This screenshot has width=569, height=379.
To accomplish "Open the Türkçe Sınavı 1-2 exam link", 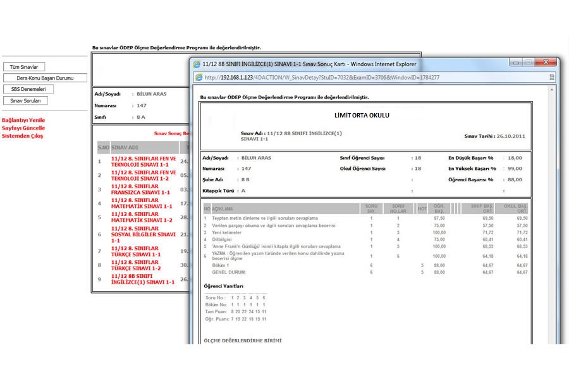I will (x=136, y=265).
